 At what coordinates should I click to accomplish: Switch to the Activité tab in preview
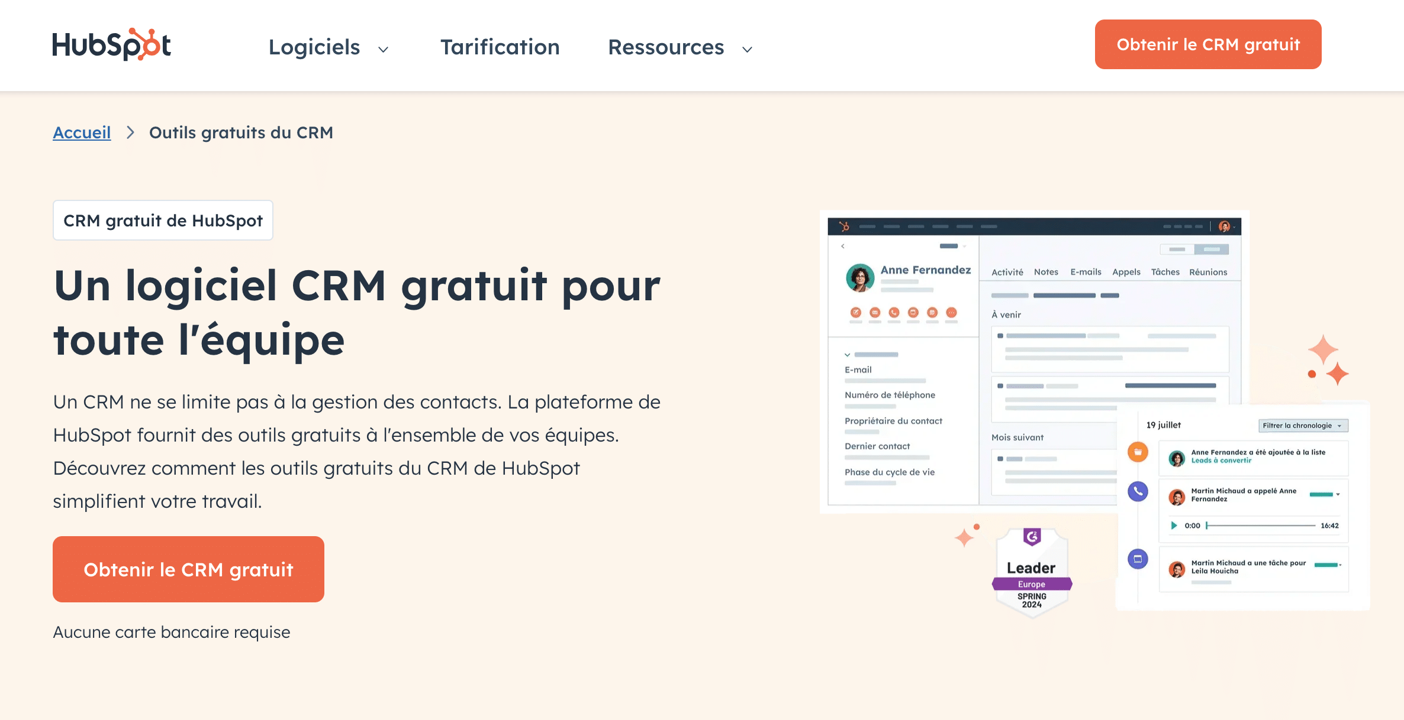click(1007, 272)
